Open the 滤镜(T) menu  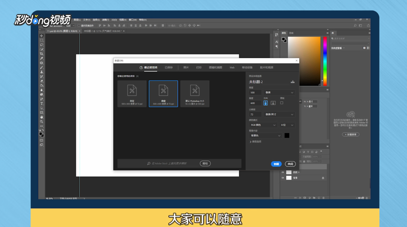coord(106,20)
